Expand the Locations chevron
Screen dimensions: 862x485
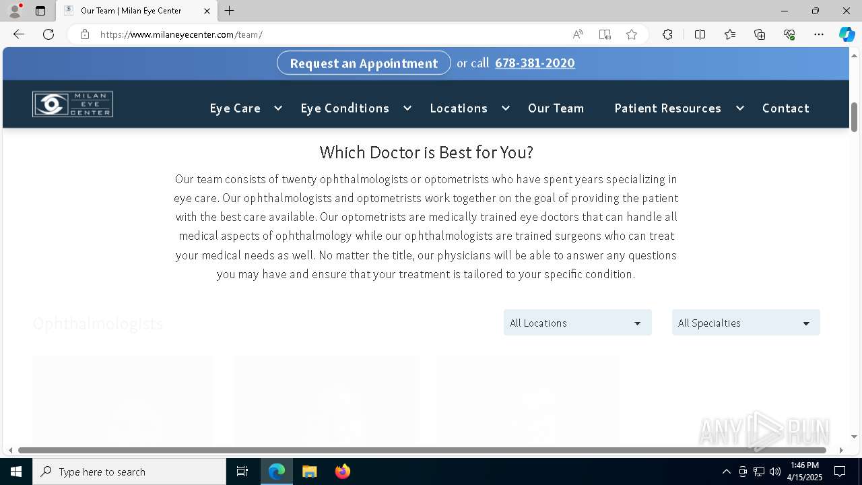506,108
